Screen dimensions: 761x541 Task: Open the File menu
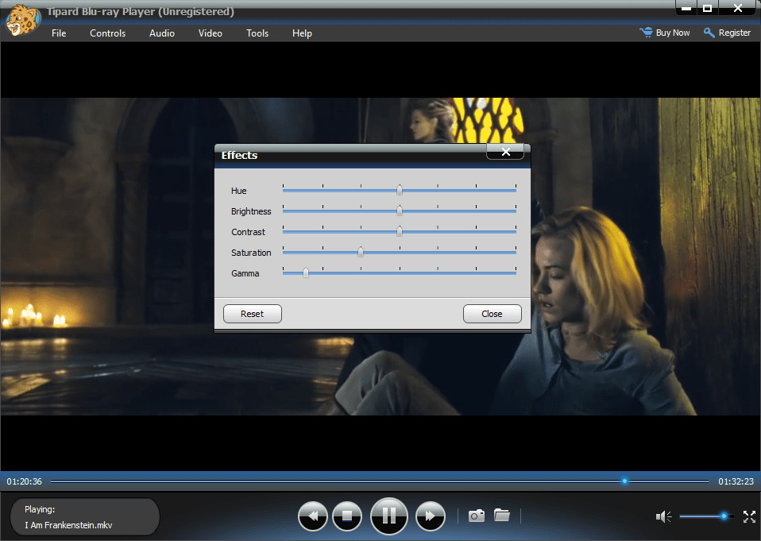[59, 33]
